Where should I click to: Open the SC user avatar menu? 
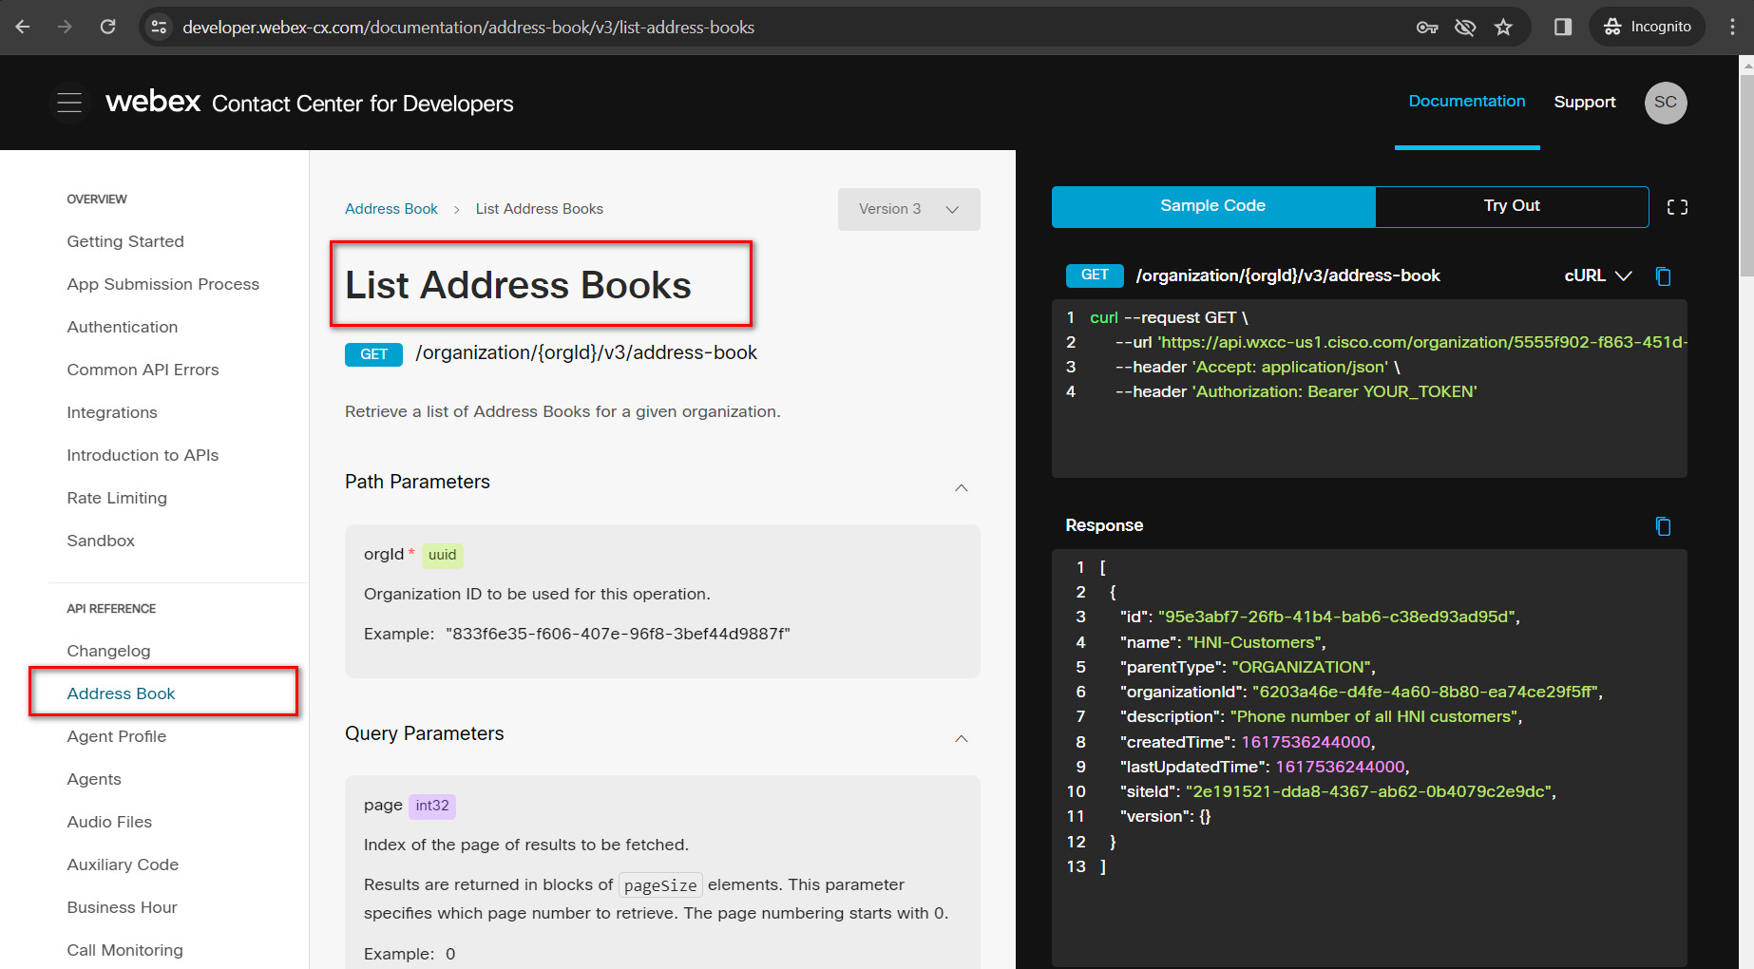coord(1666,103)
